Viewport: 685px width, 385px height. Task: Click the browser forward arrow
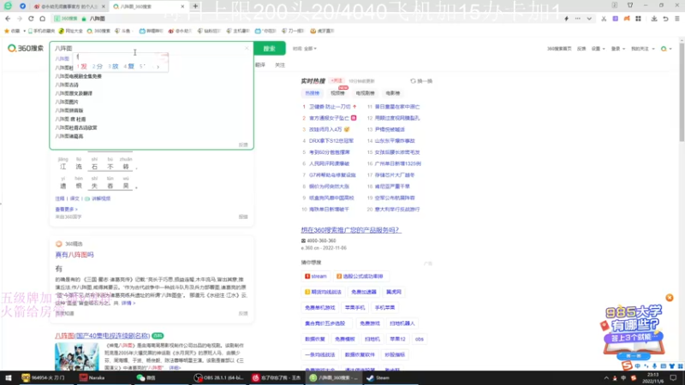pyautogui.click(x=19, y=19)
